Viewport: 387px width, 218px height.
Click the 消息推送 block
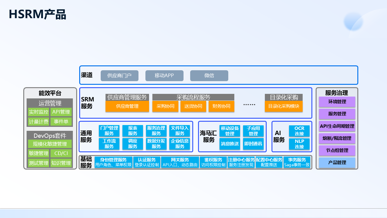pyautogui.click(x=230, y=144)
